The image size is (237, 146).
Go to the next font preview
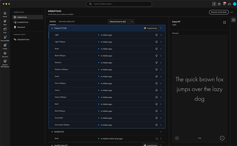[222, 138]
